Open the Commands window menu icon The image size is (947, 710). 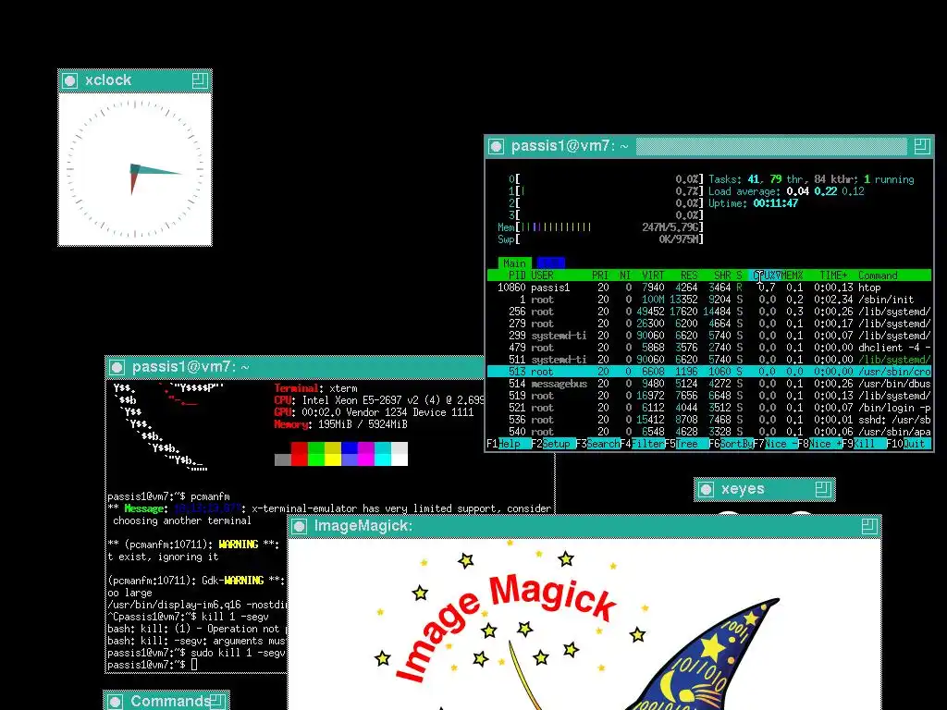click(116, 702)
